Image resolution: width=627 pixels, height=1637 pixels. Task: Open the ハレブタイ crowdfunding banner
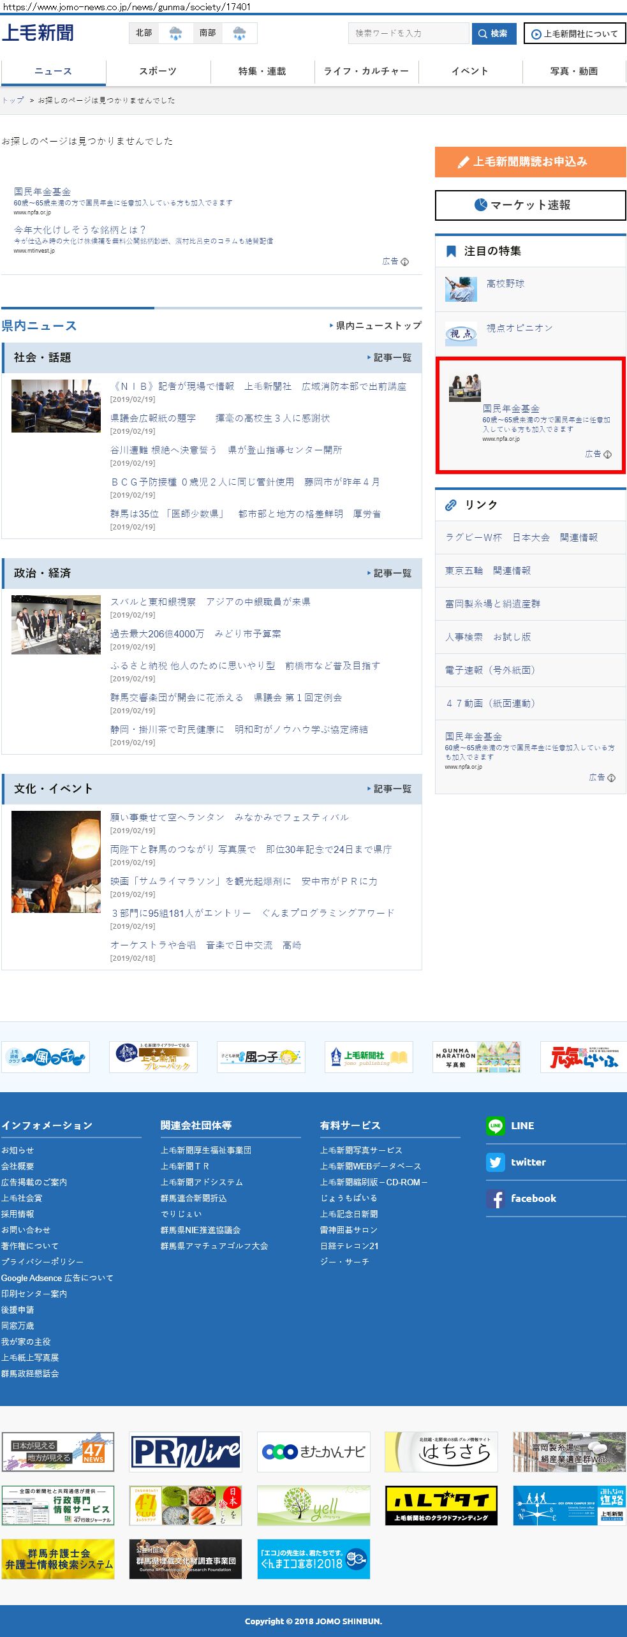point(441,1506)
